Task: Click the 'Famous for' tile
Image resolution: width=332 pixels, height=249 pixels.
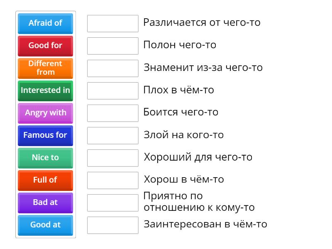Action: 45,135
